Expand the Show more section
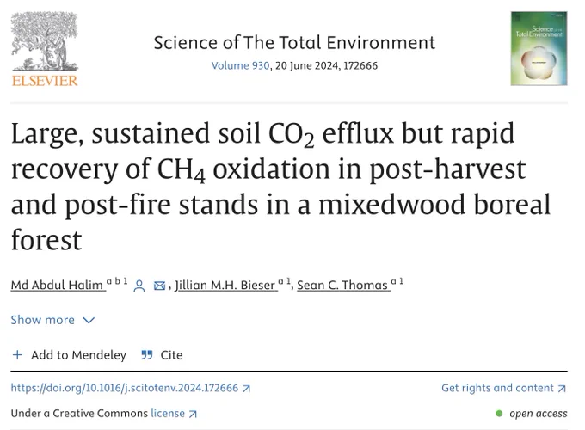Image resolution: width=585 pixels, height=430 pixels. click(x=52, y=320)
